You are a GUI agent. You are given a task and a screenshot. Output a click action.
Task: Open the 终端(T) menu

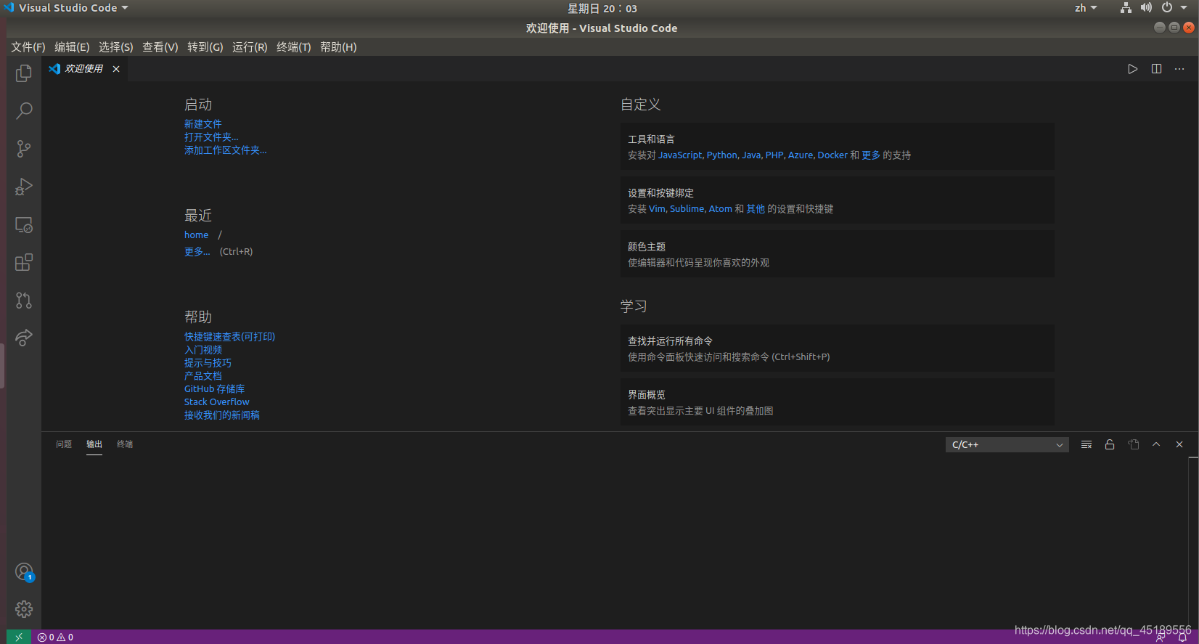pos(294,47)
